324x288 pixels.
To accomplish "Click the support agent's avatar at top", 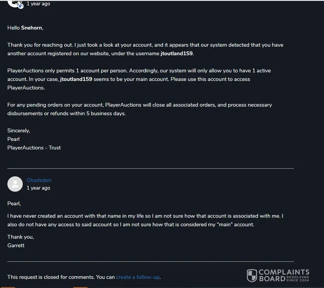I will 14,3.
